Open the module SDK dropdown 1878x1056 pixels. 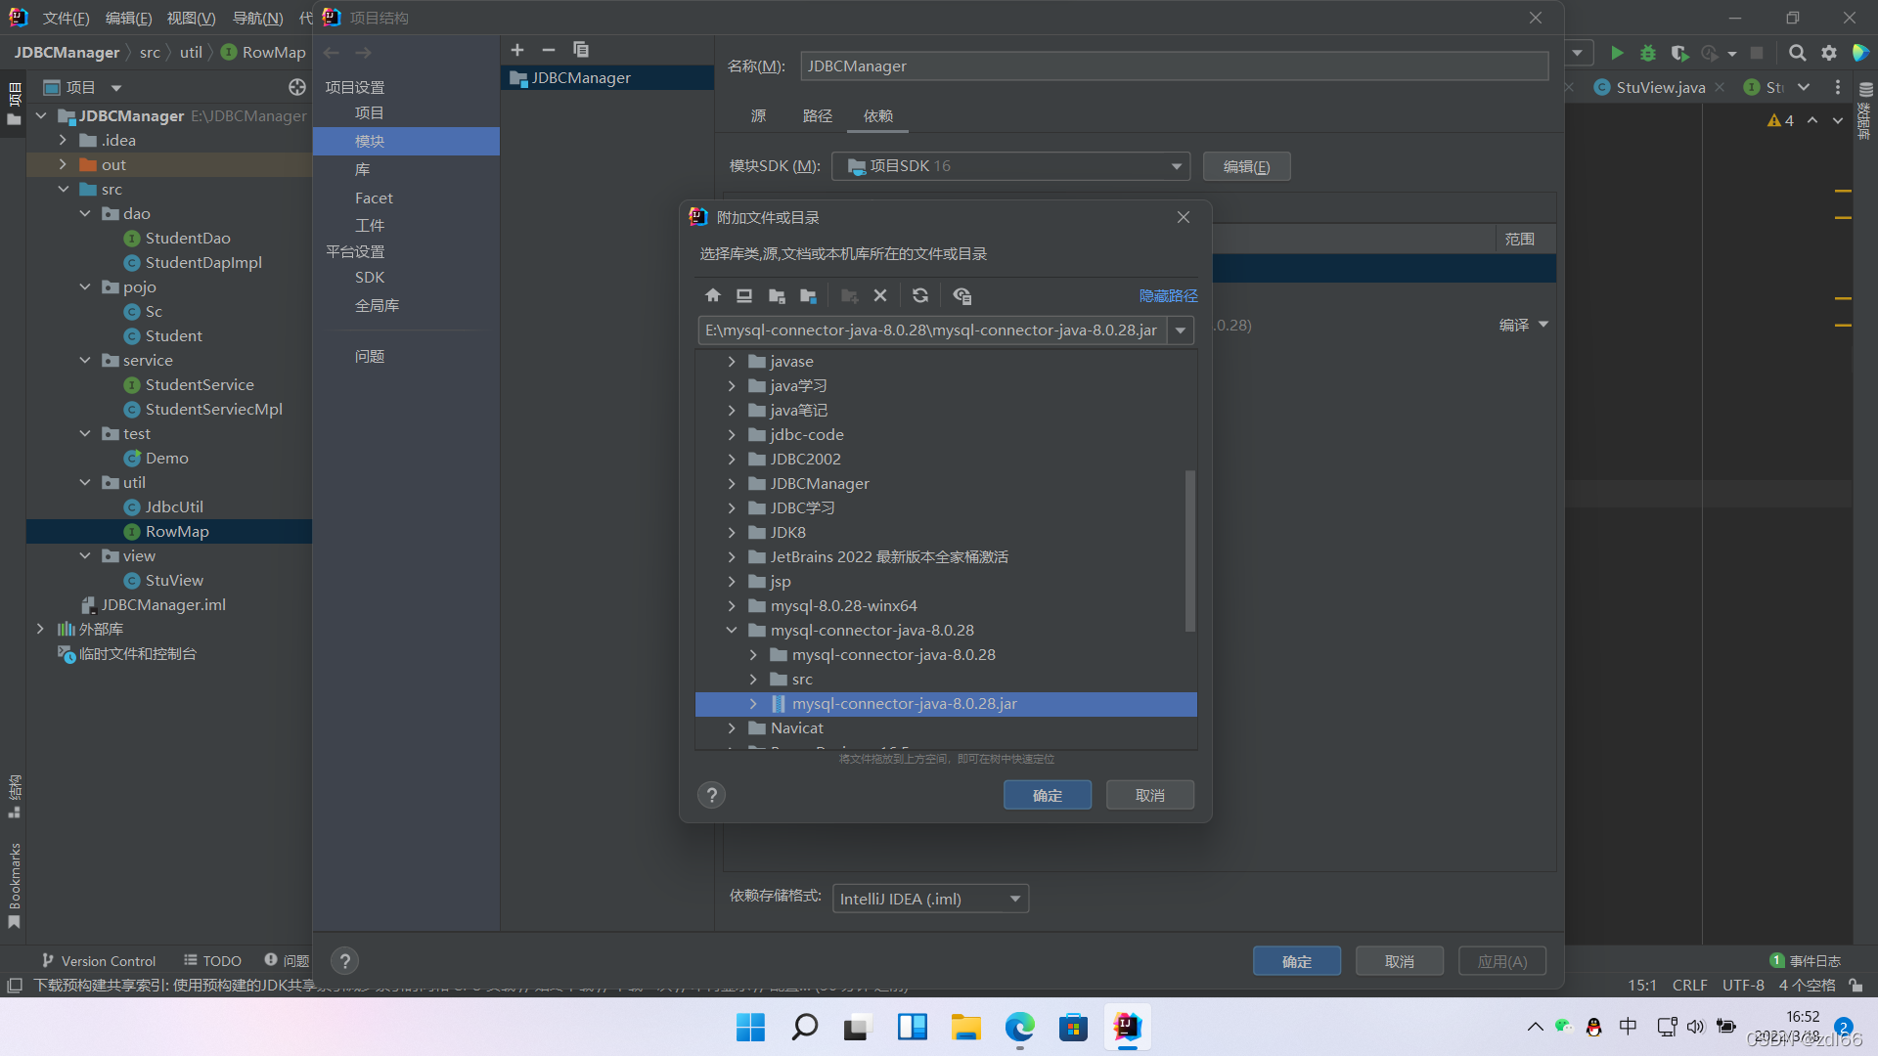tap(1176, 166)
